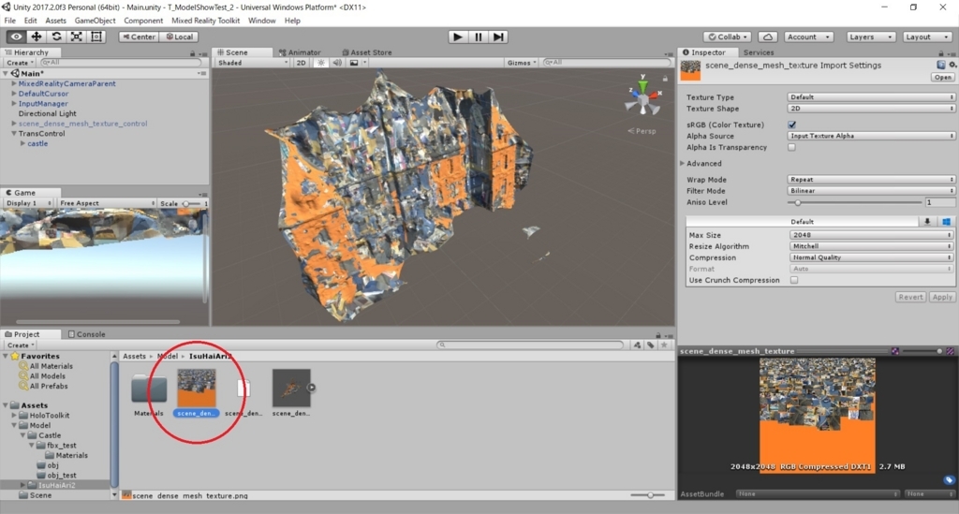Open the Max Size dropdown
Image resolution: width=959 pixels, height=514 pixels.
click(871, 235)
